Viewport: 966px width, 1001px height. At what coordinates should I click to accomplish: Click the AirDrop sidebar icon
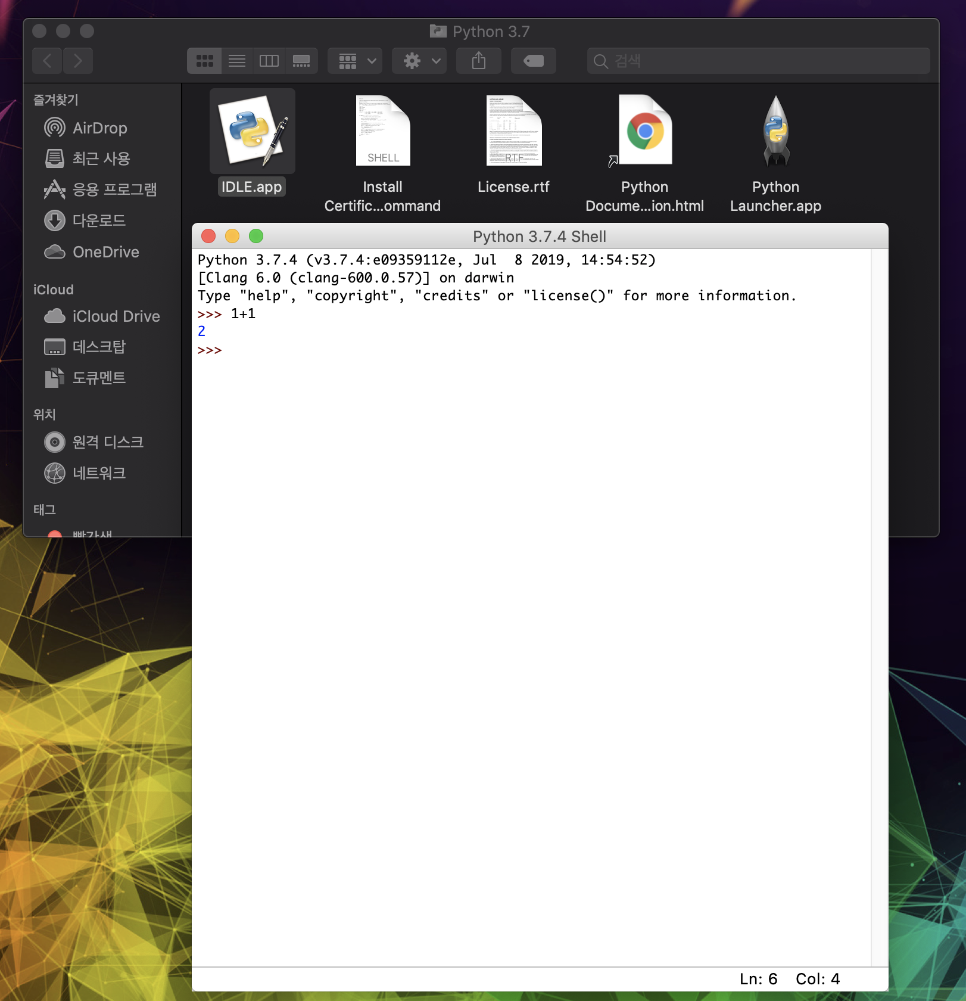55,128
